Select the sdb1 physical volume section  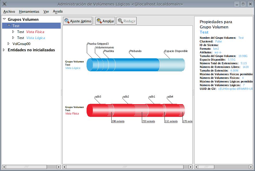click(157, 110)
